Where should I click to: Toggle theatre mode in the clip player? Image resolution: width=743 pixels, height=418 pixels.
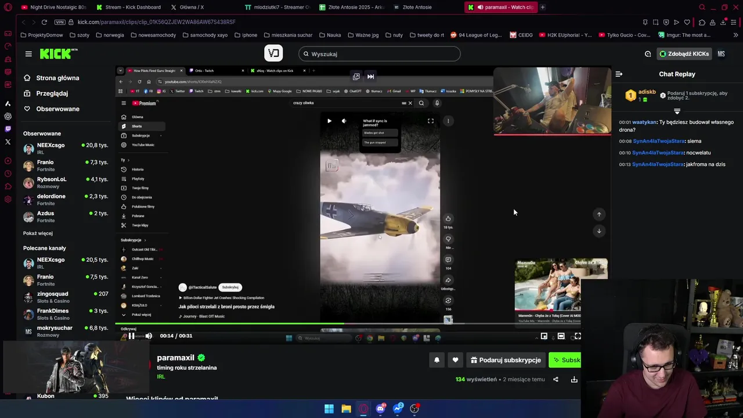click(561, 336)
